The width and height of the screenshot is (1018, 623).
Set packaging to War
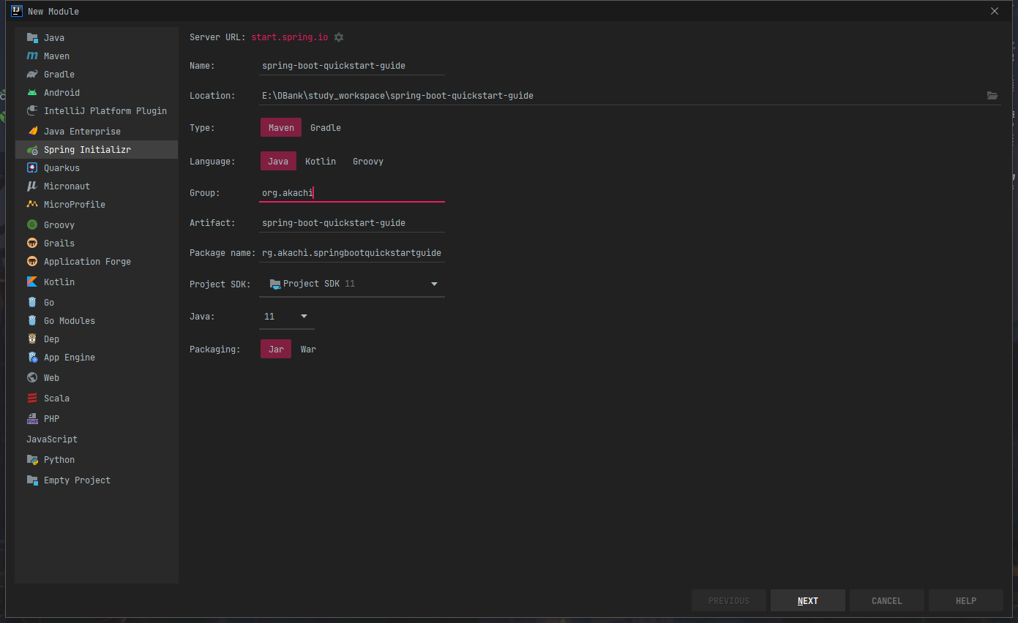tap(308, 349)
